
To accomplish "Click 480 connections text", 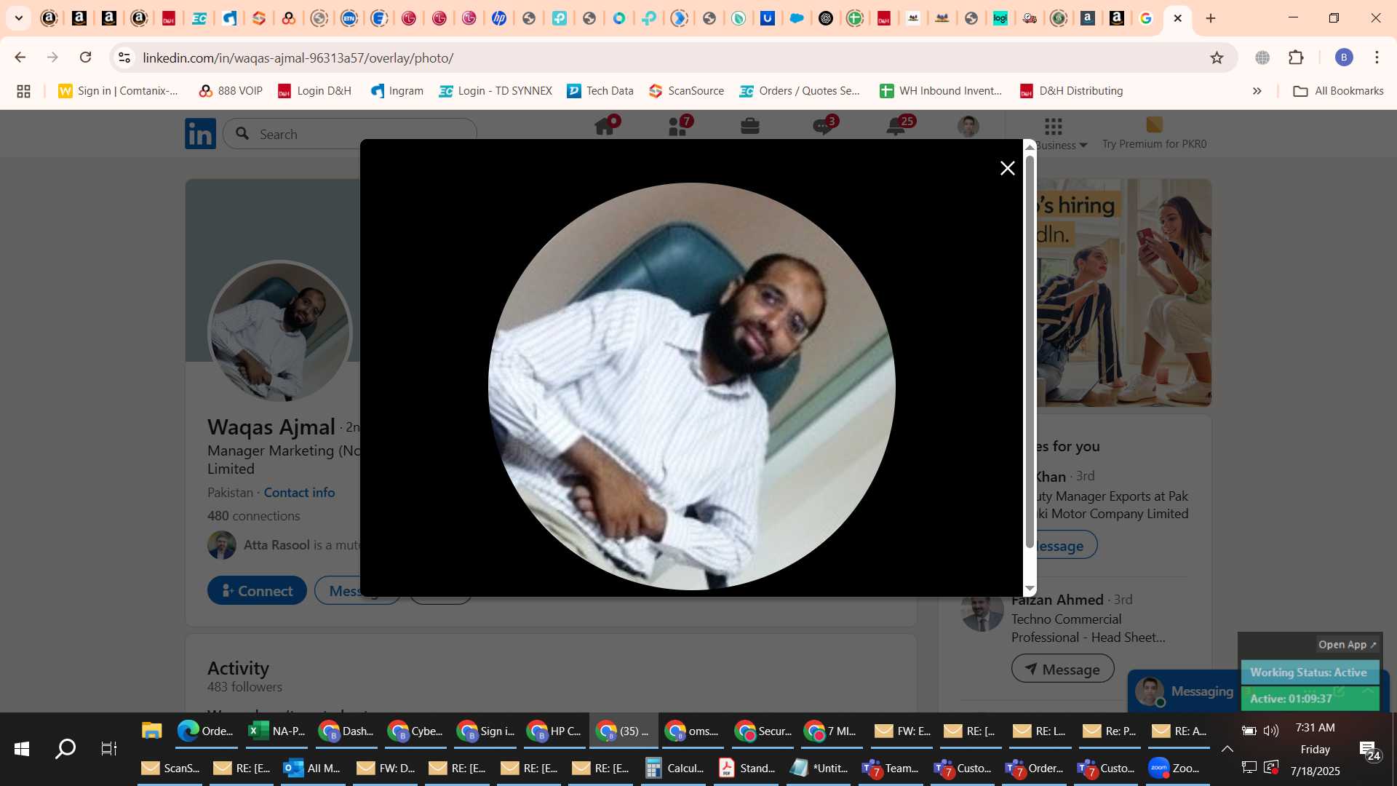I will [x=253, y=516].
